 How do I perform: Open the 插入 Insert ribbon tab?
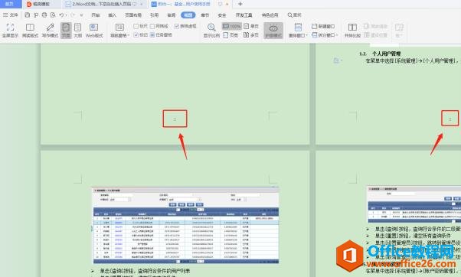(113, 15)
